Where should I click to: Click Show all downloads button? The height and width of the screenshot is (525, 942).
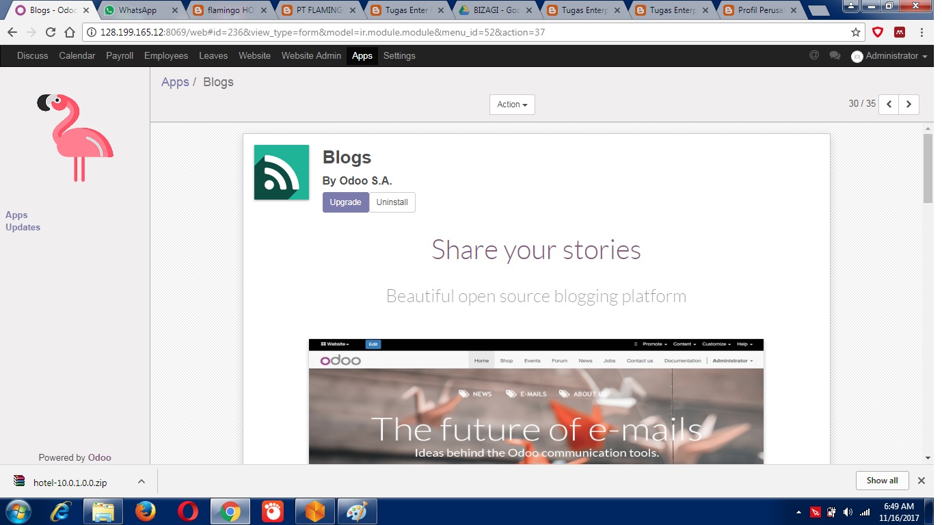point(882,481)
